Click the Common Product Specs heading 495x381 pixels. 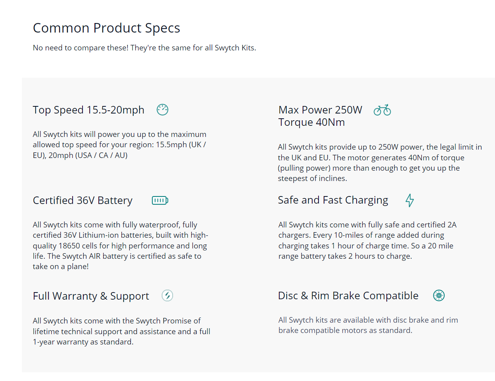tap(106, 28)
